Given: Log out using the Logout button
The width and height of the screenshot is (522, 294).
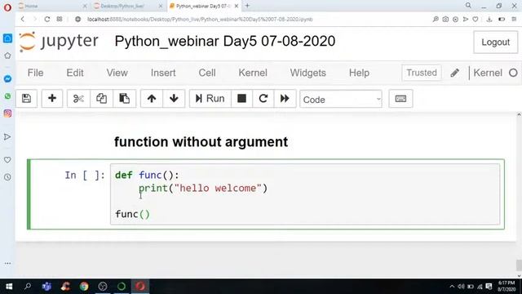Looking at the screenshot, I should tap(495, 42).
